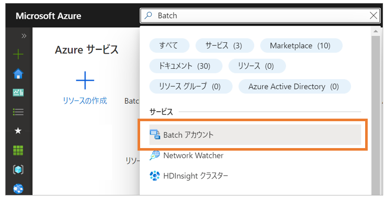Click the Batch アカウント icon
Screen dimensions: 387x201
click(x=155, y=134)
